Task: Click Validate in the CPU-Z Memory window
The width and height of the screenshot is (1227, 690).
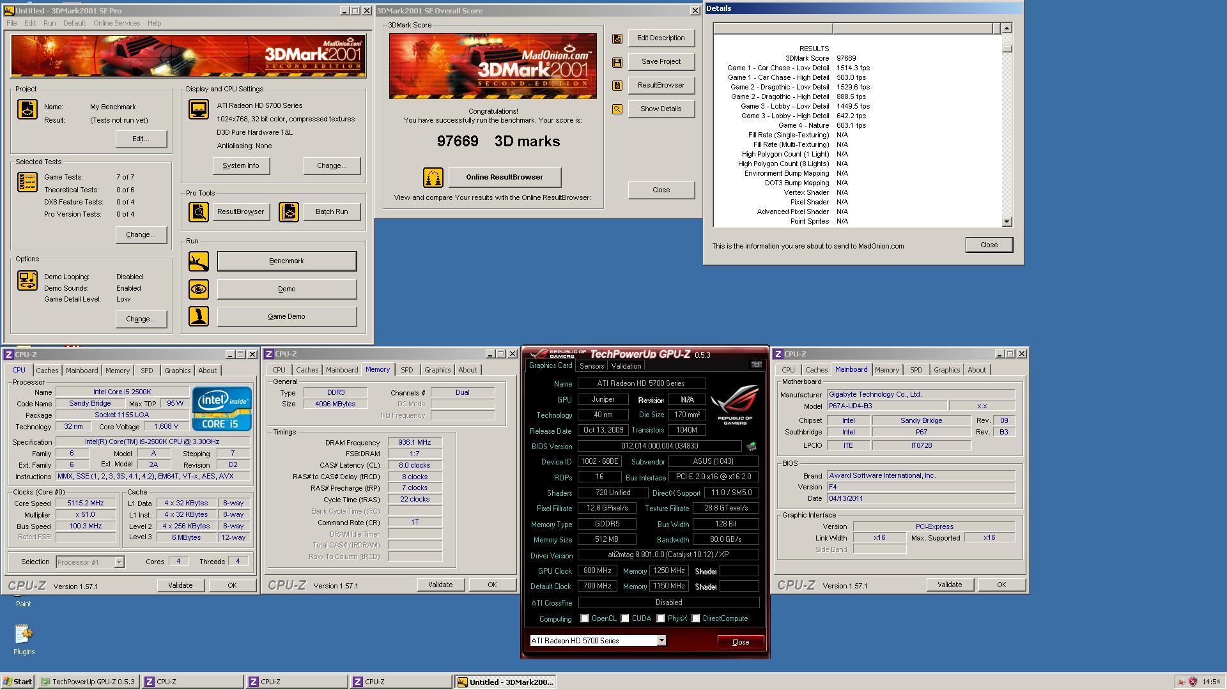Action: (440, 585)
